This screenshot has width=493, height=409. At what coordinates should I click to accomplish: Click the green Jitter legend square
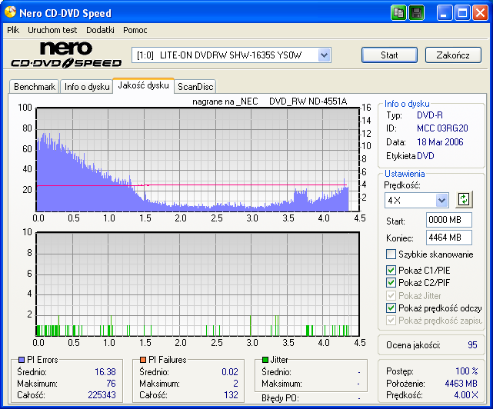(x=265, y=359)
